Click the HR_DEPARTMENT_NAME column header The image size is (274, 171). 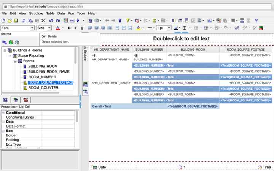click(111, 49)
